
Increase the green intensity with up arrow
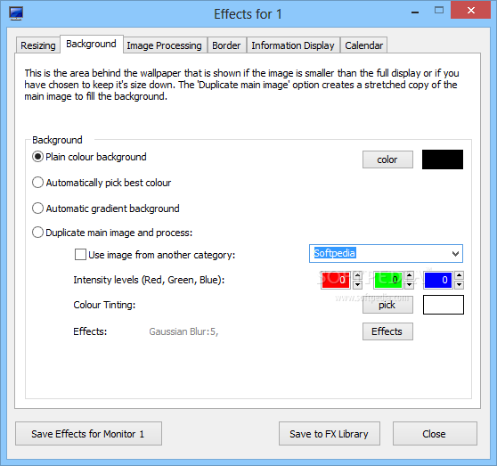pyautogui.click(x=410, y=275)
